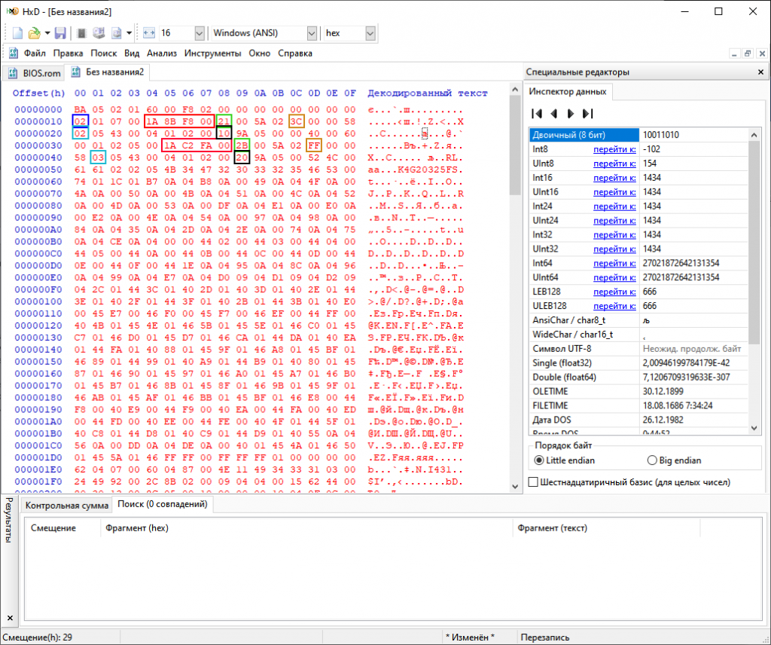Restore the inner document window
The height and width of the screenshot is (645, 771).
[748, 53]
